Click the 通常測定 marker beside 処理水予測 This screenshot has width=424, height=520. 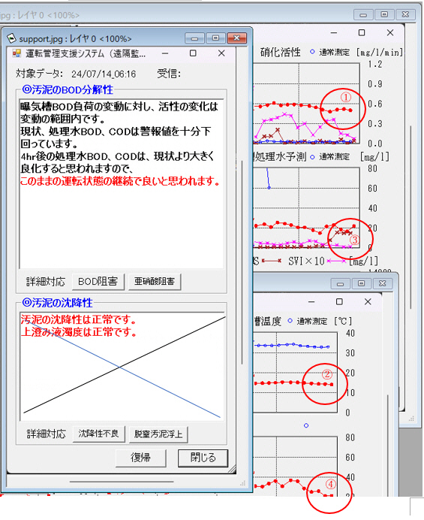click(x=312, y=157)
